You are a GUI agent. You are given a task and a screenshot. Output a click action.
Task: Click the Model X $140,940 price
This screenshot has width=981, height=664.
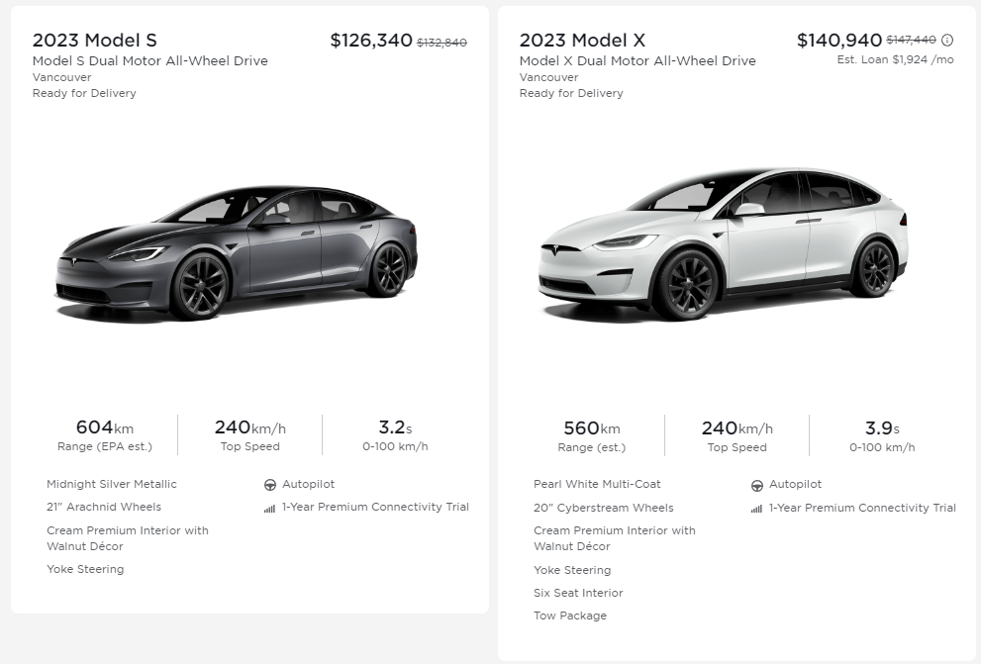click(x=838, y=41)
